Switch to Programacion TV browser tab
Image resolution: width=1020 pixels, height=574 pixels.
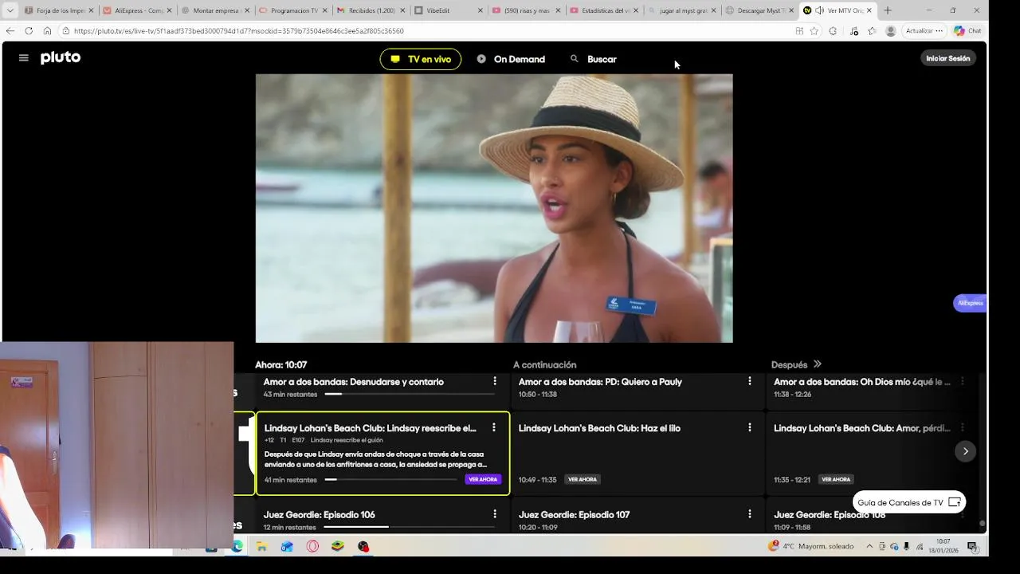coord(293,10)
